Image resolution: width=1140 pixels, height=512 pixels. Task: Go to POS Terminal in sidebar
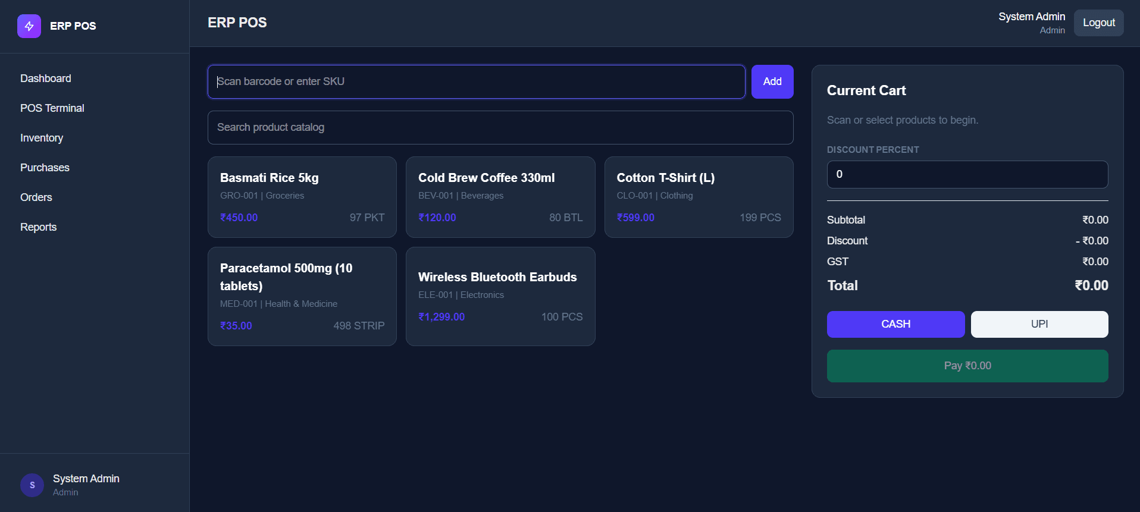[x=52, y=108]
